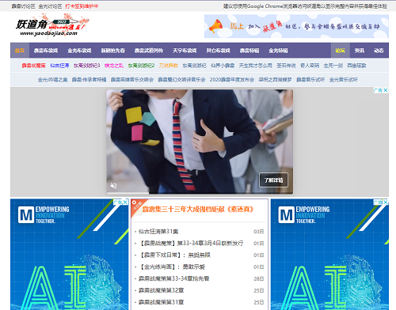Click the red 打卡签到维护中 link
The image size is (396, 310).
[82, 6]
